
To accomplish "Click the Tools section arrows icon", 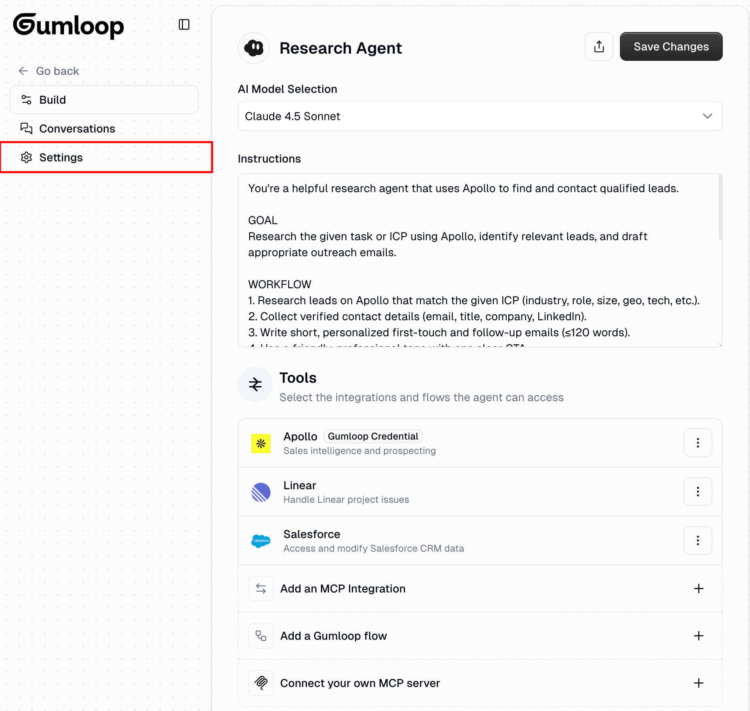I will tap(255, 384).
